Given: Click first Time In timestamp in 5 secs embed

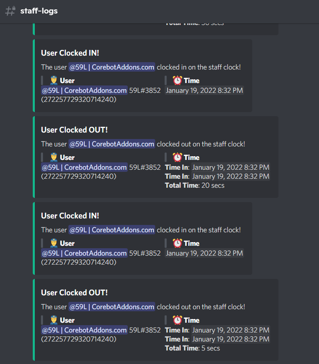Looking at the screenshot, I should [x=231, y=330].
